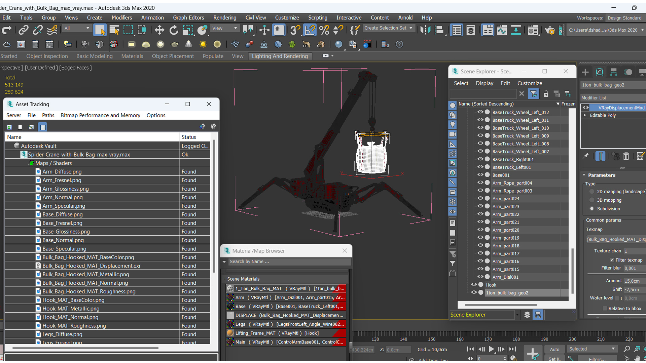Toggle Filter texmap checkbox
Screen dimensions: 646x363
click(x=612, y=260)
